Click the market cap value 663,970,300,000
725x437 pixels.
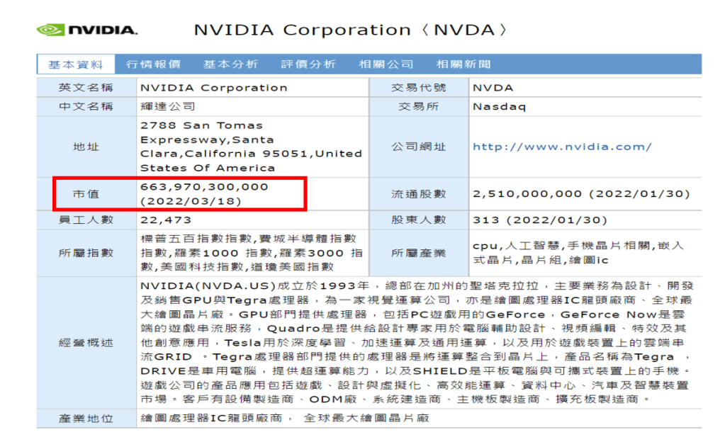tap(205, 187)
